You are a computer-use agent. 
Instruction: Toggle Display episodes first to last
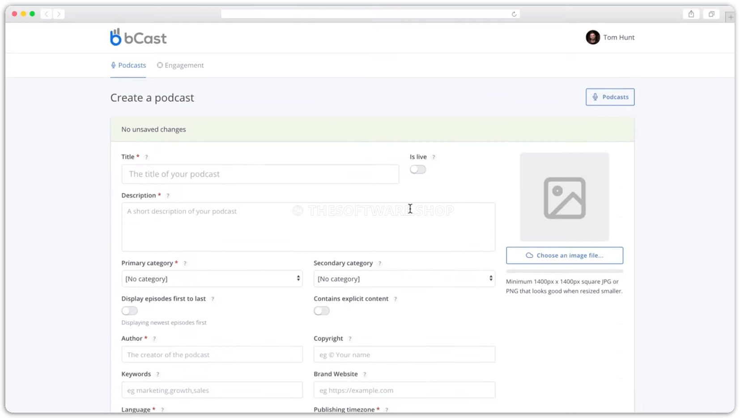tap(130, 311)
